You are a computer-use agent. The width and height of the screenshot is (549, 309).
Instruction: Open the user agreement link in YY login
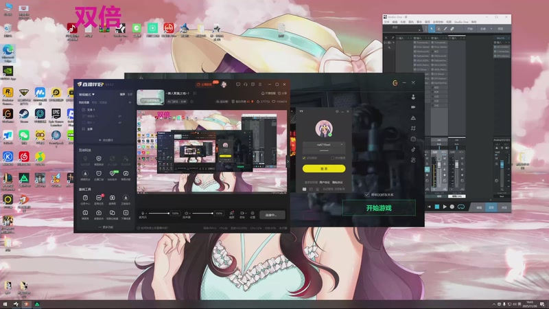(x=325, y=182)
